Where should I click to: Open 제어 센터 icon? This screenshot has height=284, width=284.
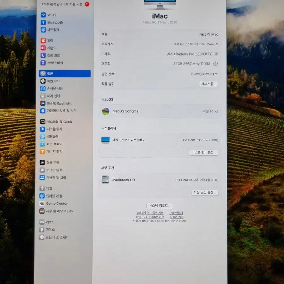click(43, 96)
